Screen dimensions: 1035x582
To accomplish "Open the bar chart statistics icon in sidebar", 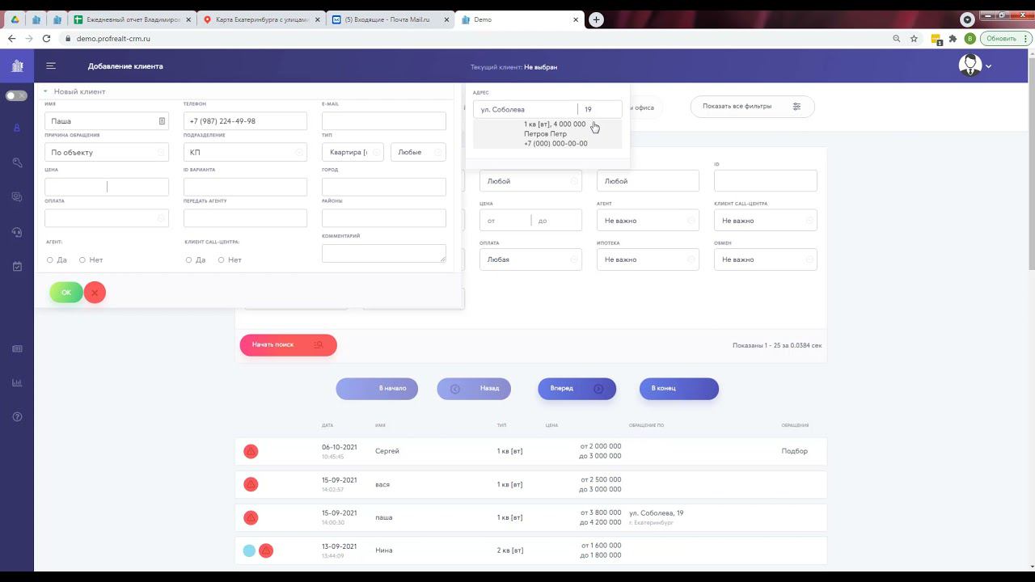I will pos(17,382).
